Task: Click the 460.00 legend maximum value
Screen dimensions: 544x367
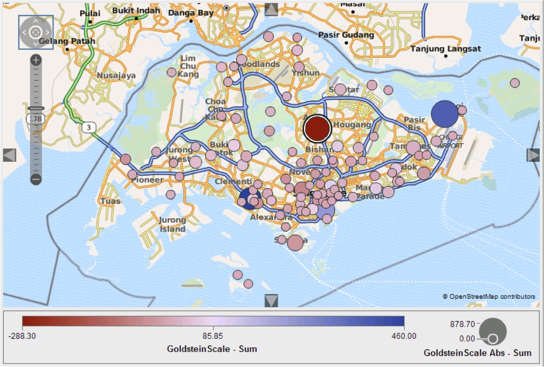Action: click(x=404, y=336)
